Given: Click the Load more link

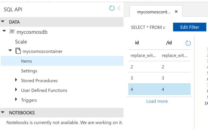Looking at the screenshot, I should coord(157,101).
